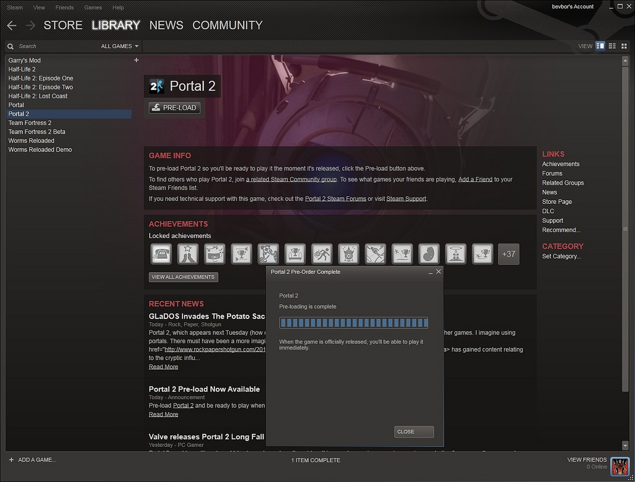Open the Steam Support link
Image resolution: width=635 pixels, height=482 pixels.
(x=406, y=199)
